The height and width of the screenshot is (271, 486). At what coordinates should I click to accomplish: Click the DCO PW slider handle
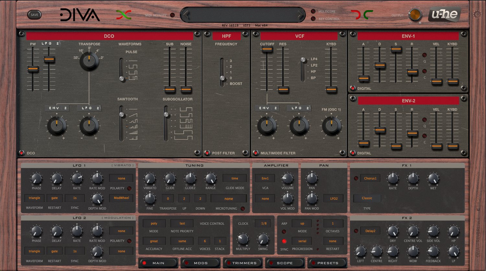pyautogui.click(x=33, y=69)
